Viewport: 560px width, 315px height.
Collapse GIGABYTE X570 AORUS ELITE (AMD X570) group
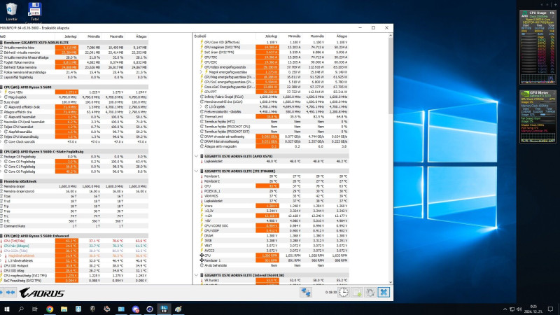[197, 156]
